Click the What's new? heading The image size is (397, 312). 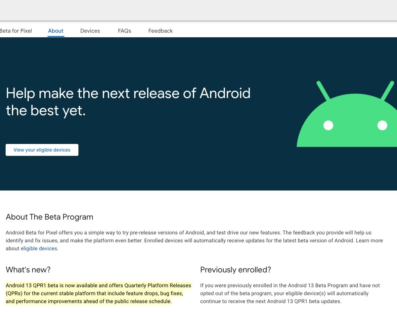(x=28, y=270)
